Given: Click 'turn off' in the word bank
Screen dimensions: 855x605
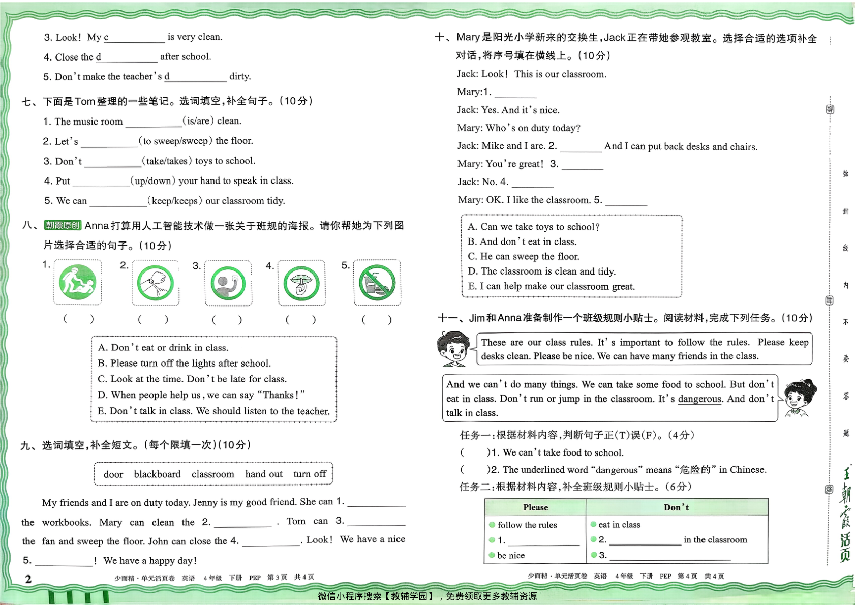Looking at the screenshot, I should pos(310,474).
